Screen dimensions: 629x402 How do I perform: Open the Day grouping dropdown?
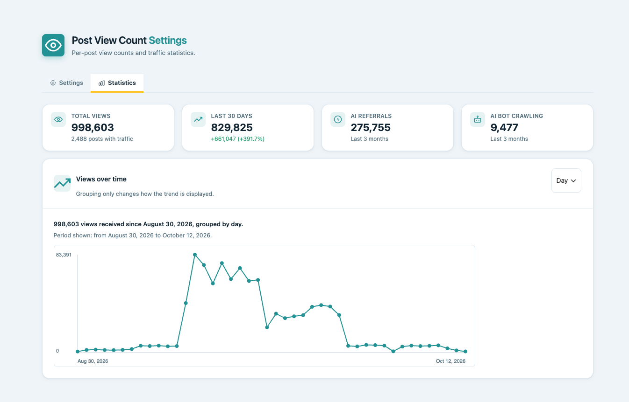[x=566, y=180]
